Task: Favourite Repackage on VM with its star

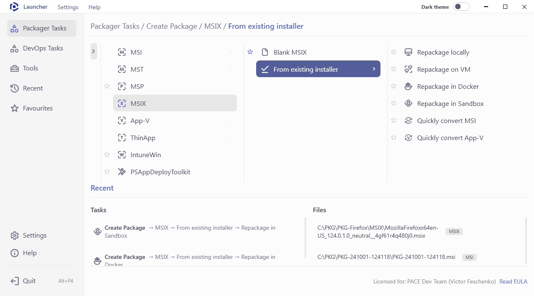Action: point(393,69)
